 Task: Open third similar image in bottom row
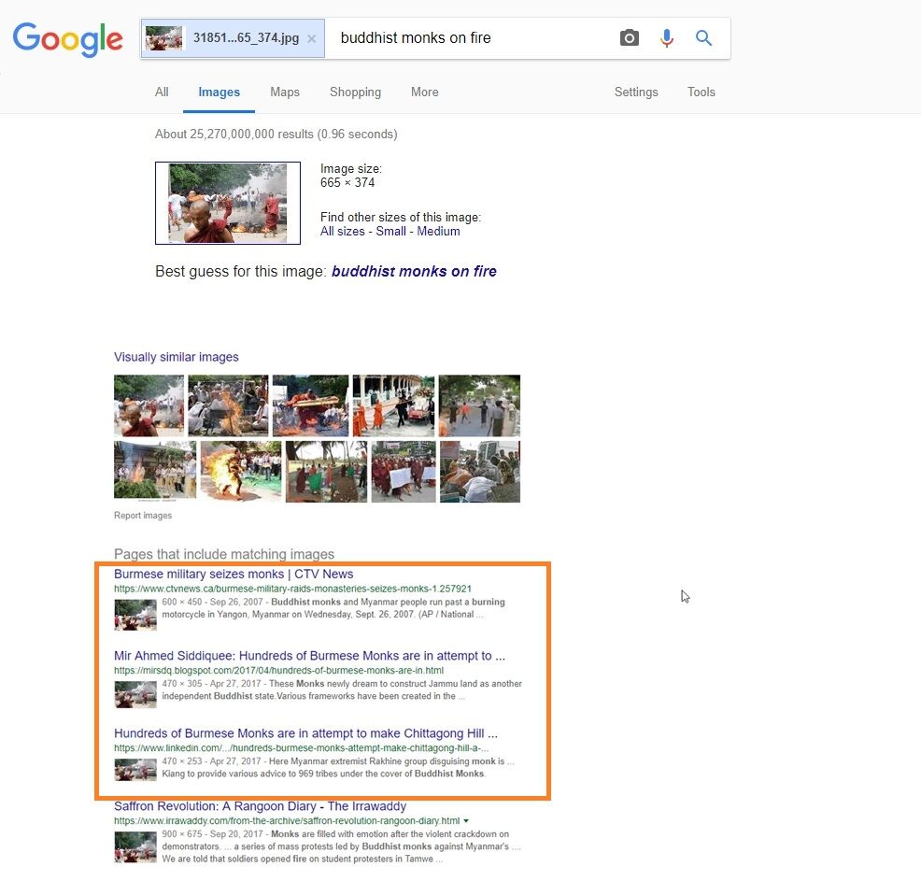(326, 472)
